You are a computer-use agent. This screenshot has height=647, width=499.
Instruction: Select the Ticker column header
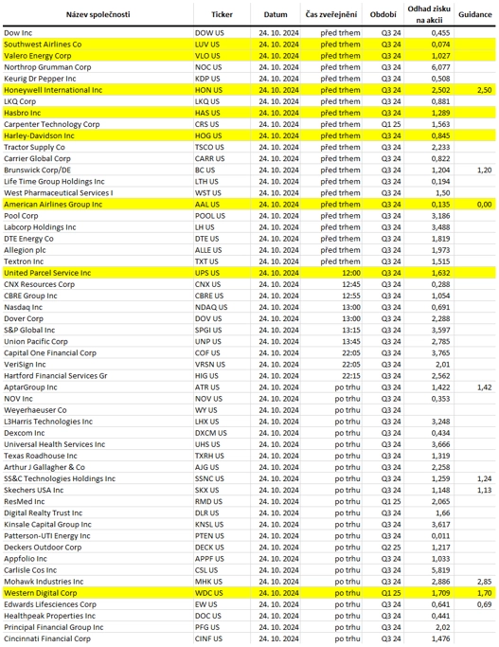(x=222, y=15)
